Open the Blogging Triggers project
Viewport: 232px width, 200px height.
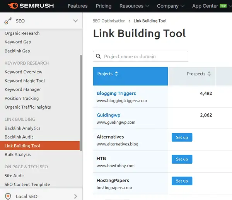116,93
